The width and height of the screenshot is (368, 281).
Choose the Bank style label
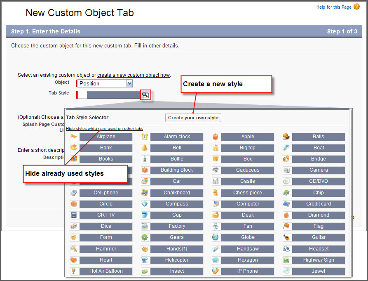[106, 148]
